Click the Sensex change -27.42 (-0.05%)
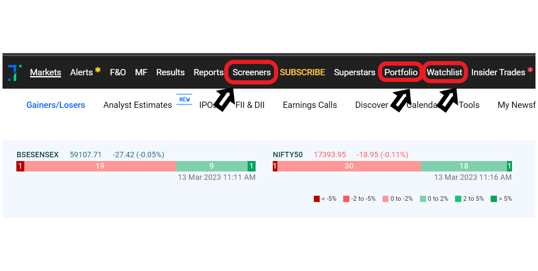 click(138, 155)
